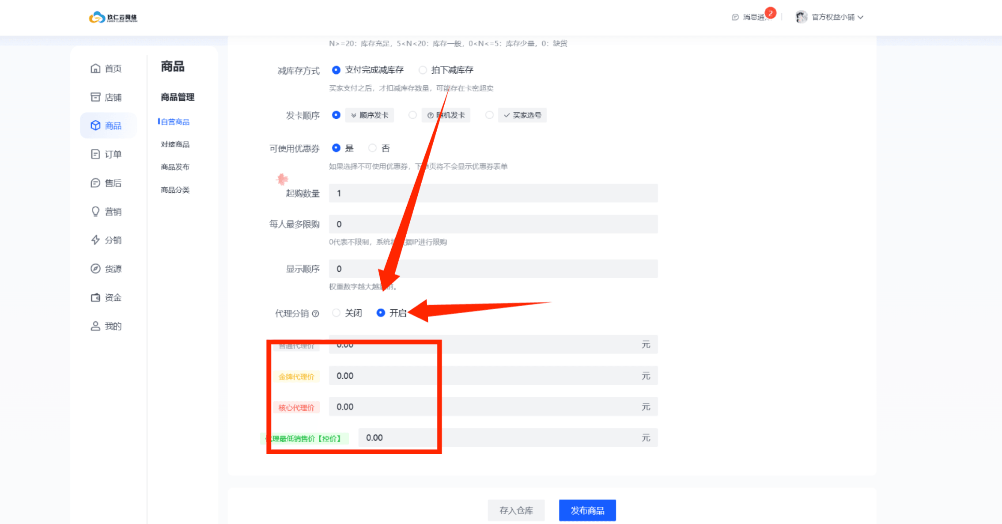Image resolution: width=1002 pixels, height=524 pixels.
Task: Click the marketing (营销) lightbulb icon
Action: click(x=95, y=212)
